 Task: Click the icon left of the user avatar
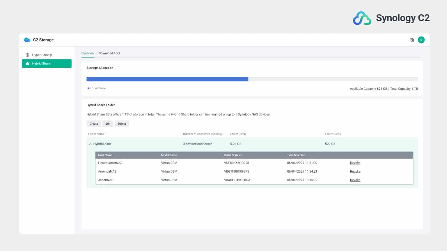pyautogui.click(x=412, y=40)
